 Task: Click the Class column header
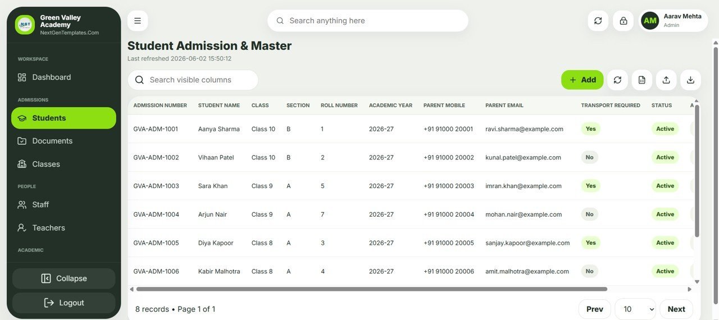click(x=260, y=106)
